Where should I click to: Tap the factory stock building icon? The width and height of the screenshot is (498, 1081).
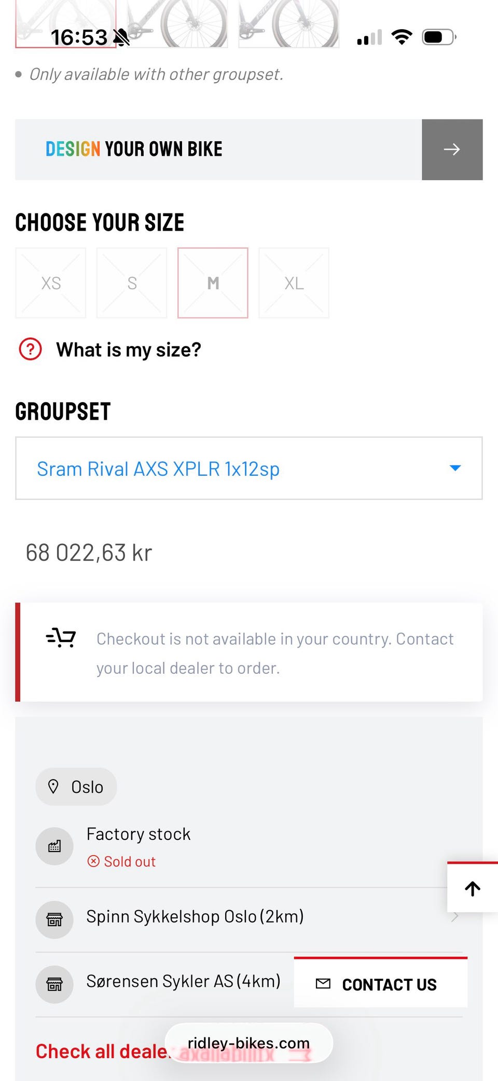(54, 846)
